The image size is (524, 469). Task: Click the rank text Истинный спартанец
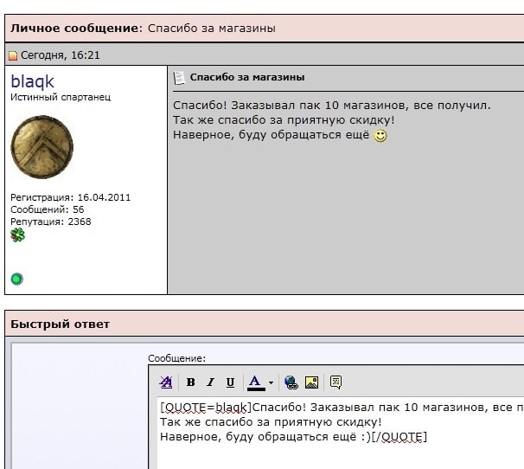click(61, 97)
